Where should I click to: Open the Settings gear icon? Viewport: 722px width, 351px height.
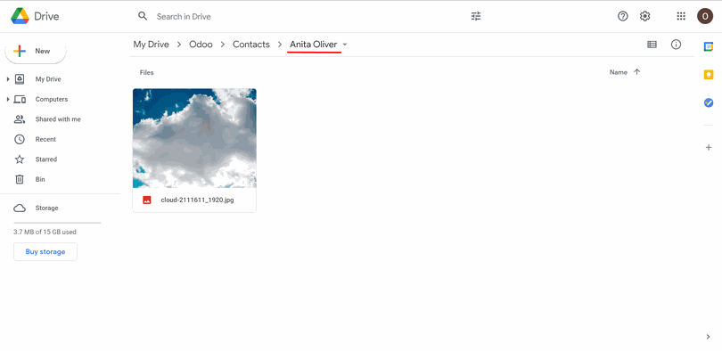coord(645,16)
